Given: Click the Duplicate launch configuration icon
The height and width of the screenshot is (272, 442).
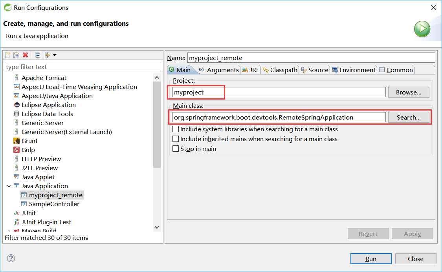Looking at the screenshot, I should pos(17,55).
